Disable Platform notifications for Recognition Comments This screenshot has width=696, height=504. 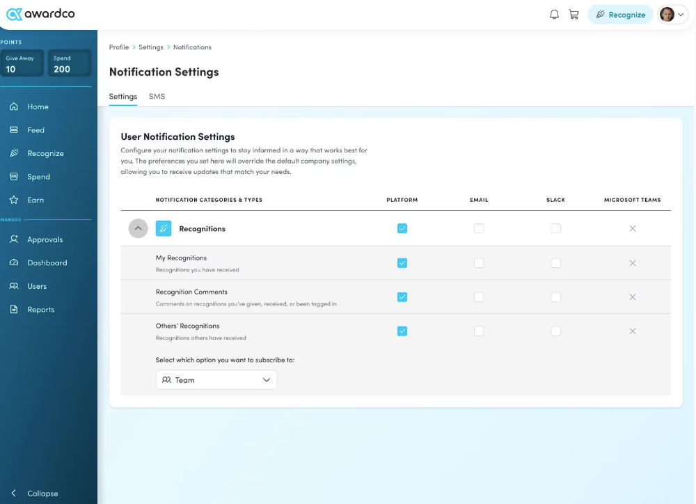pos(402,297)
